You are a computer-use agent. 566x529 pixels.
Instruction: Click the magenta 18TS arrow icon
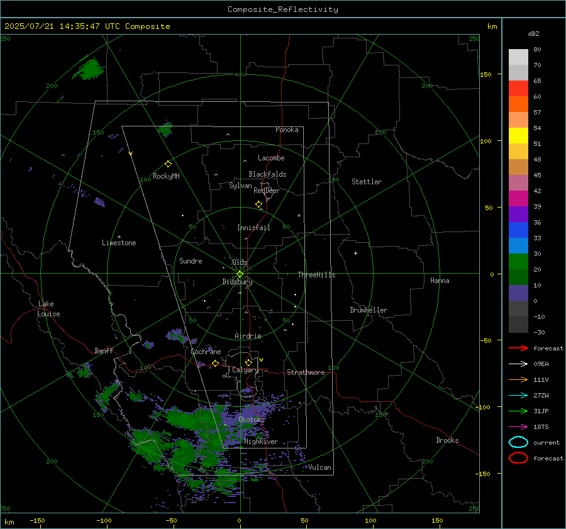(x=518, y=427)
